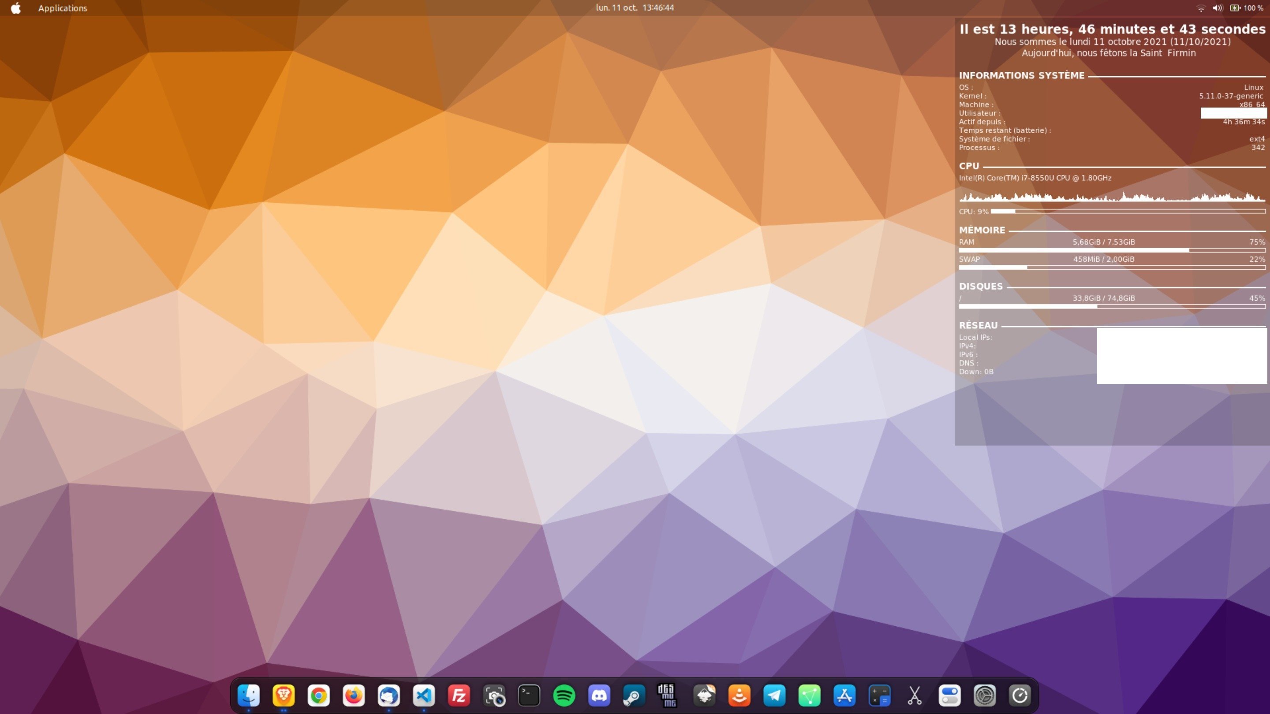The width and height of the screenshot is (1270, 714).
Task: Open Visual Studio Code from dock
Action: (x=423, y=695)
